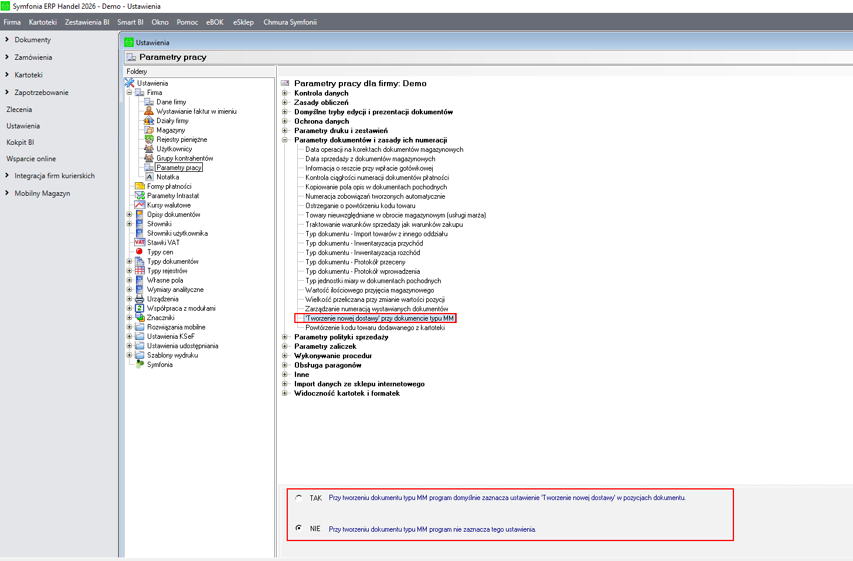
Task: Click the red Typy cen icon
Action: [140, 252]
